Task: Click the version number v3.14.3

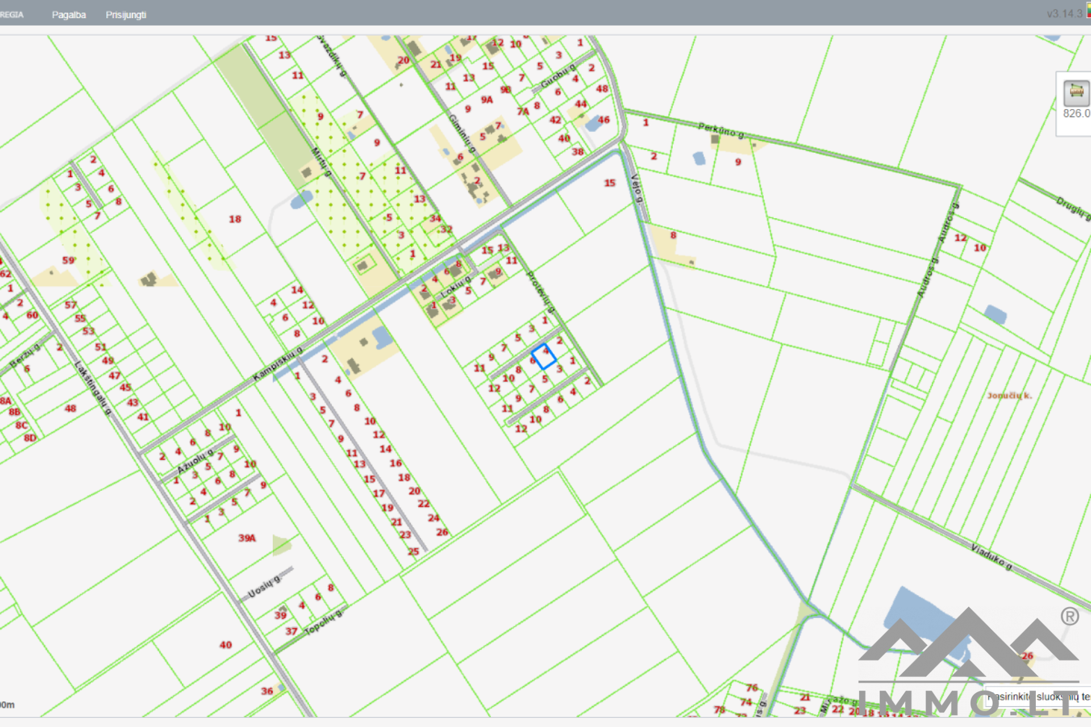Action: [1064, 14]
